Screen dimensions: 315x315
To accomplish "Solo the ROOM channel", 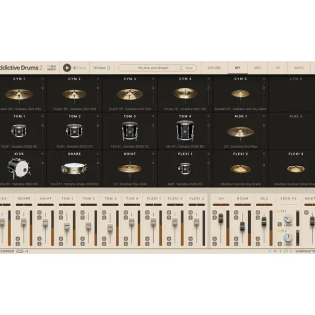I will (x=236, y=217).
